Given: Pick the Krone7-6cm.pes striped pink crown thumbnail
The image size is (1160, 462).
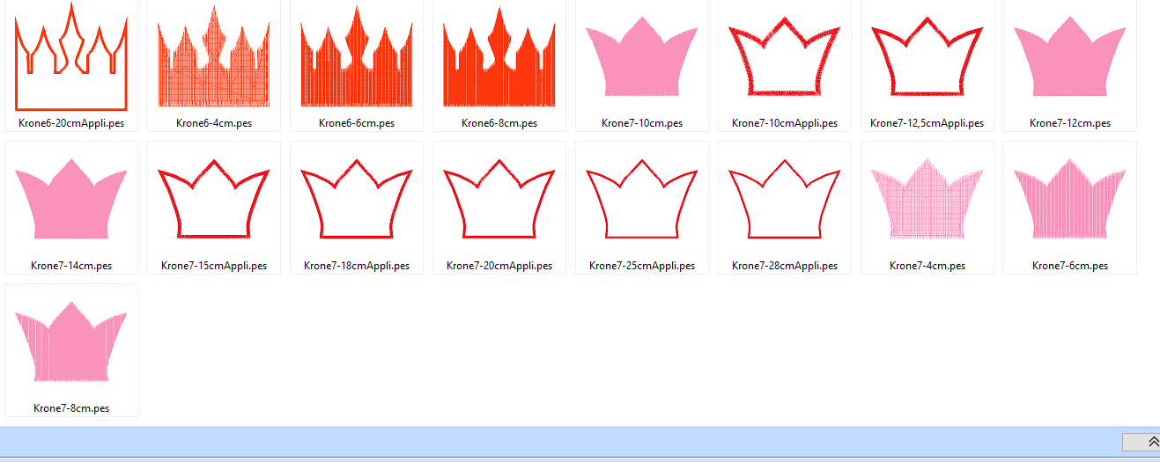Looking at the screenshot, I should click(1070, 199).
